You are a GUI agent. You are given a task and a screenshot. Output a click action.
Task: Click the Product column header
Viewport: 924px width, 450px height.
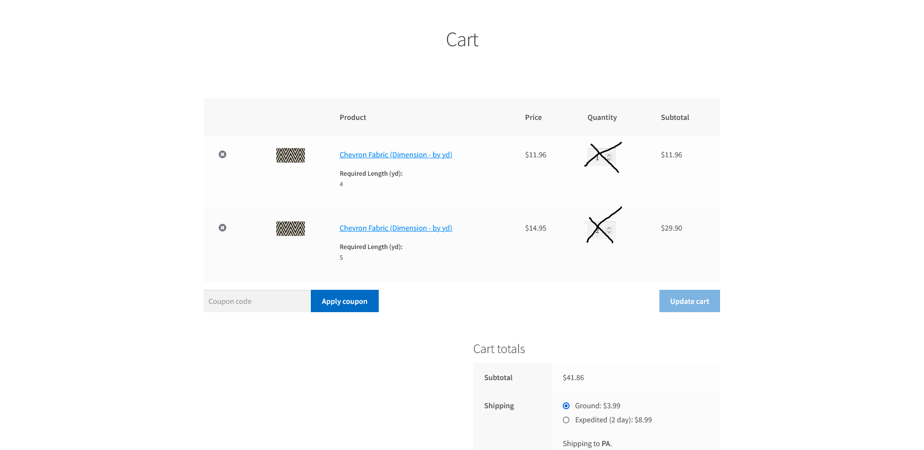pyautogui.click(x=353, y=117)
